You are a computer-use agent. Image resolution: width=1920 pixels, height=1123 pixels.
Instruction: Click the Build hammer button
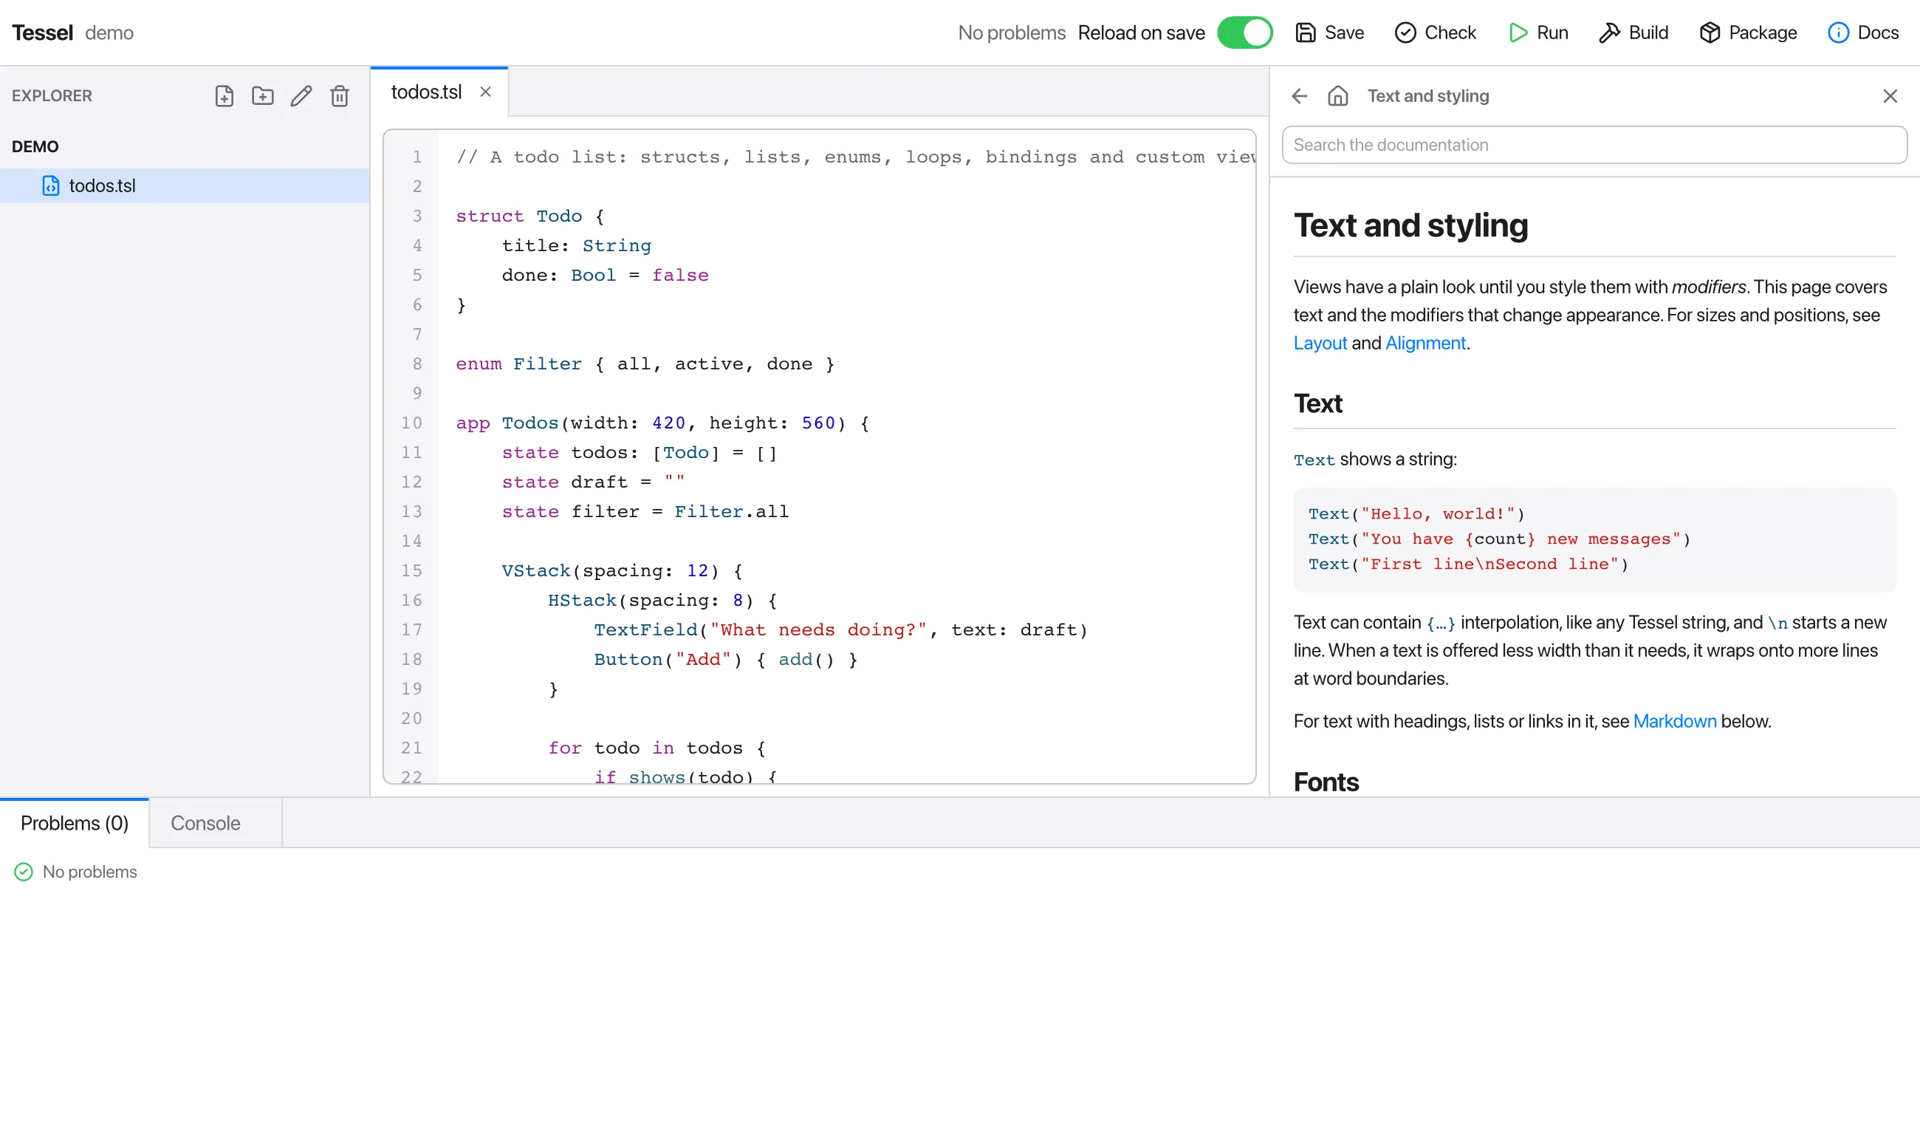1633,33
